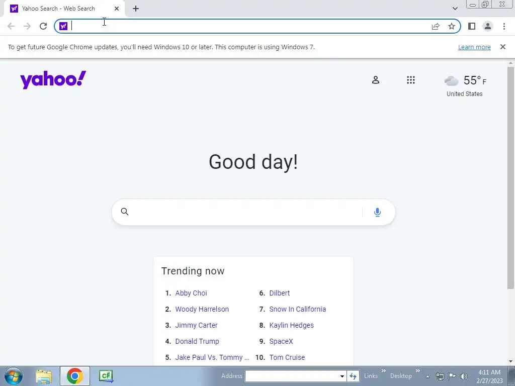Open trending topic Kaylin Hedges

coord(291,325)
